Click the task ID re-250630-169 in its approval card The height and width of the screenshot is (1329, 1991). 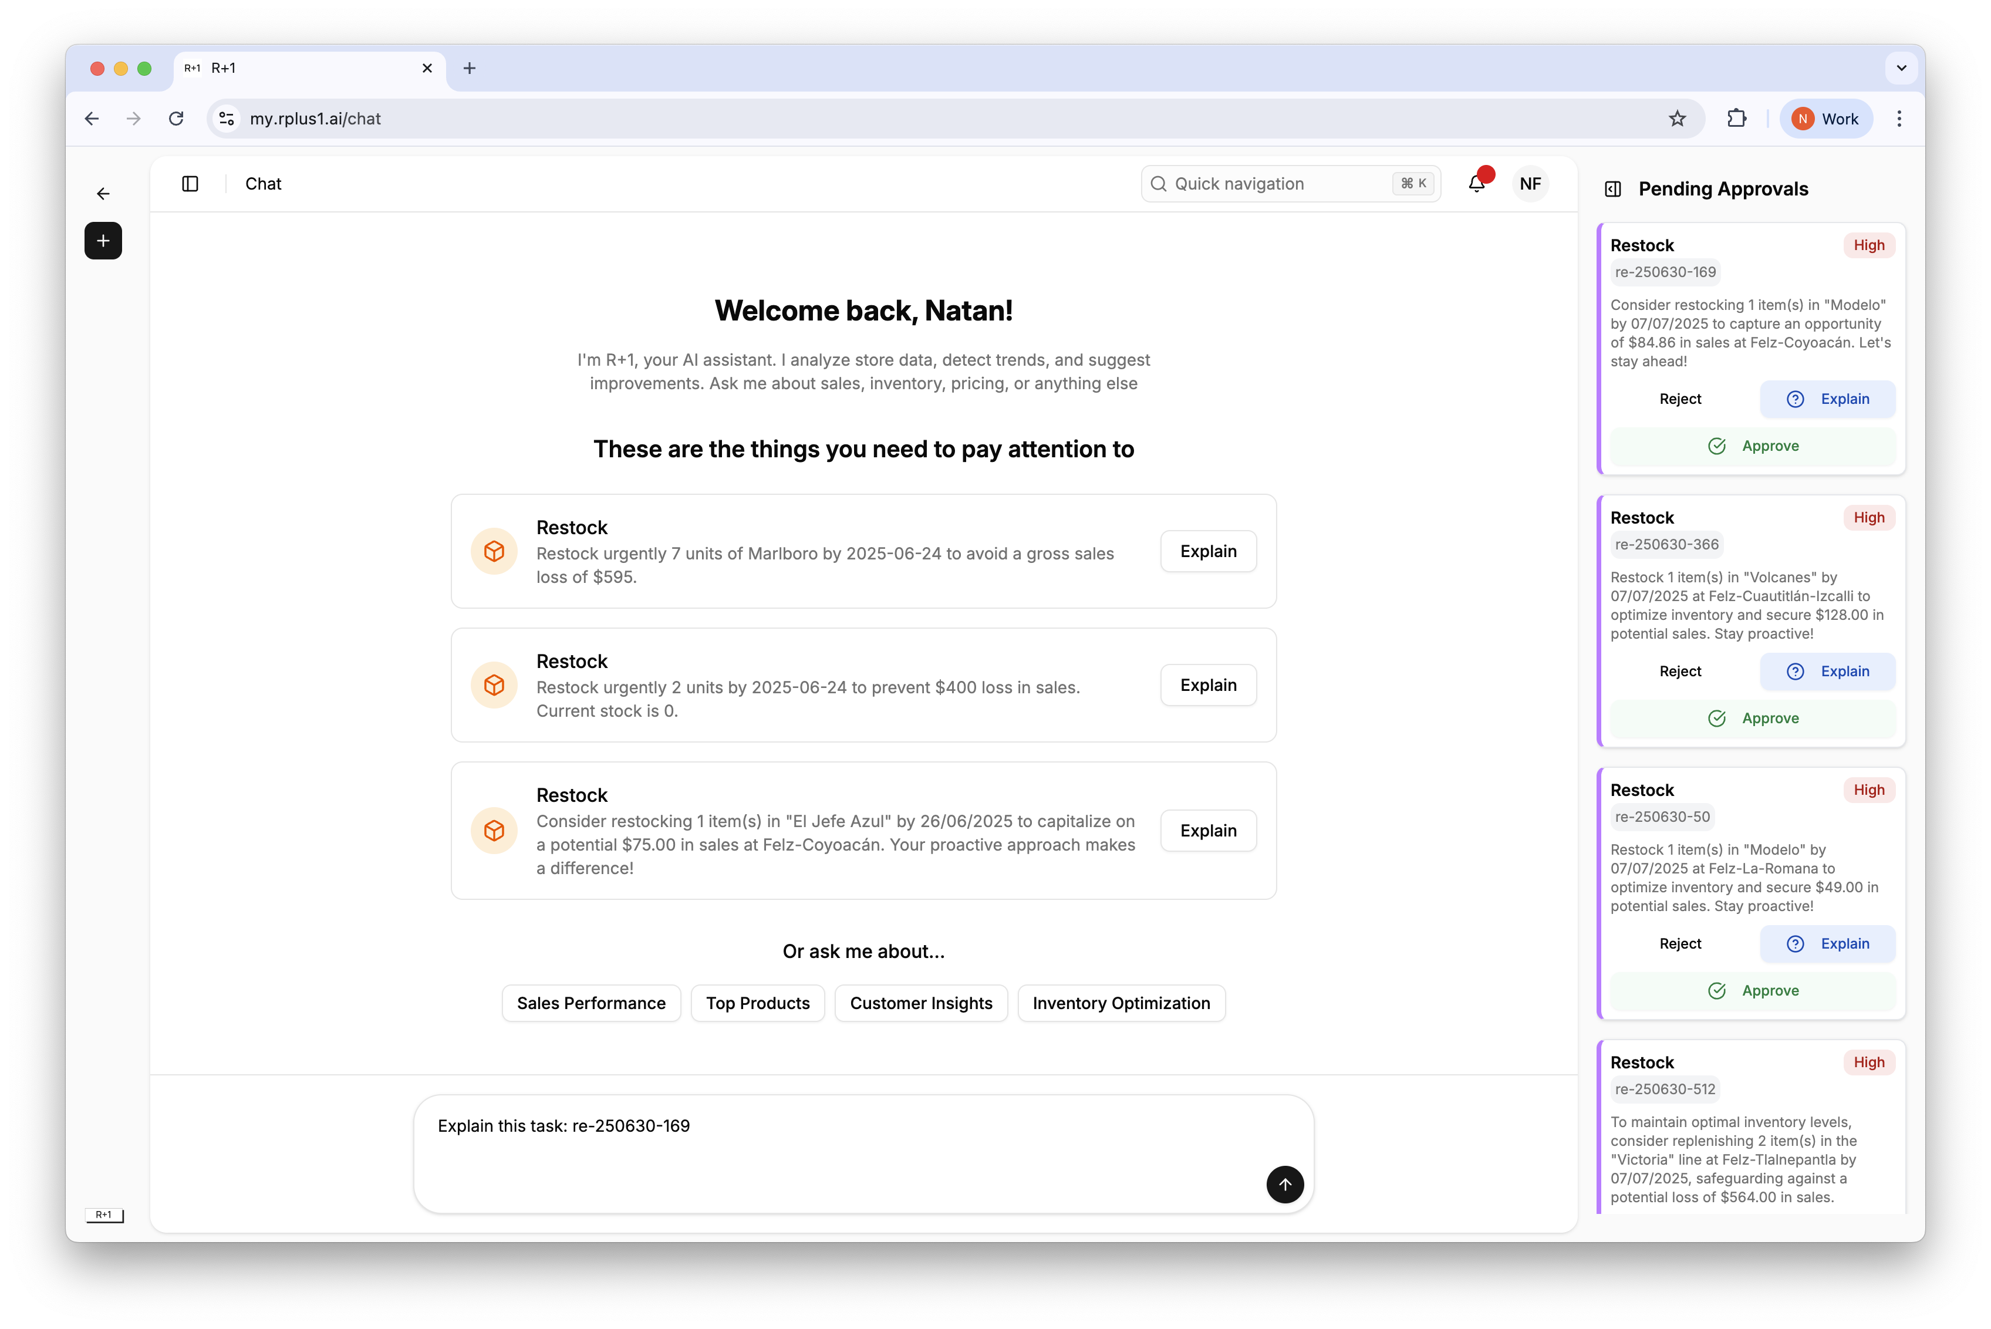pos(1665,272)
